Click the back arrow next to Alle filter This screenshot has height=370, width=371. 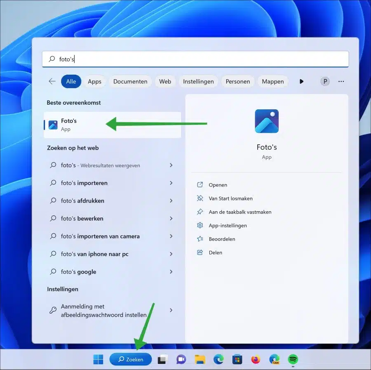pyautogui.click(x=52, y=81)
